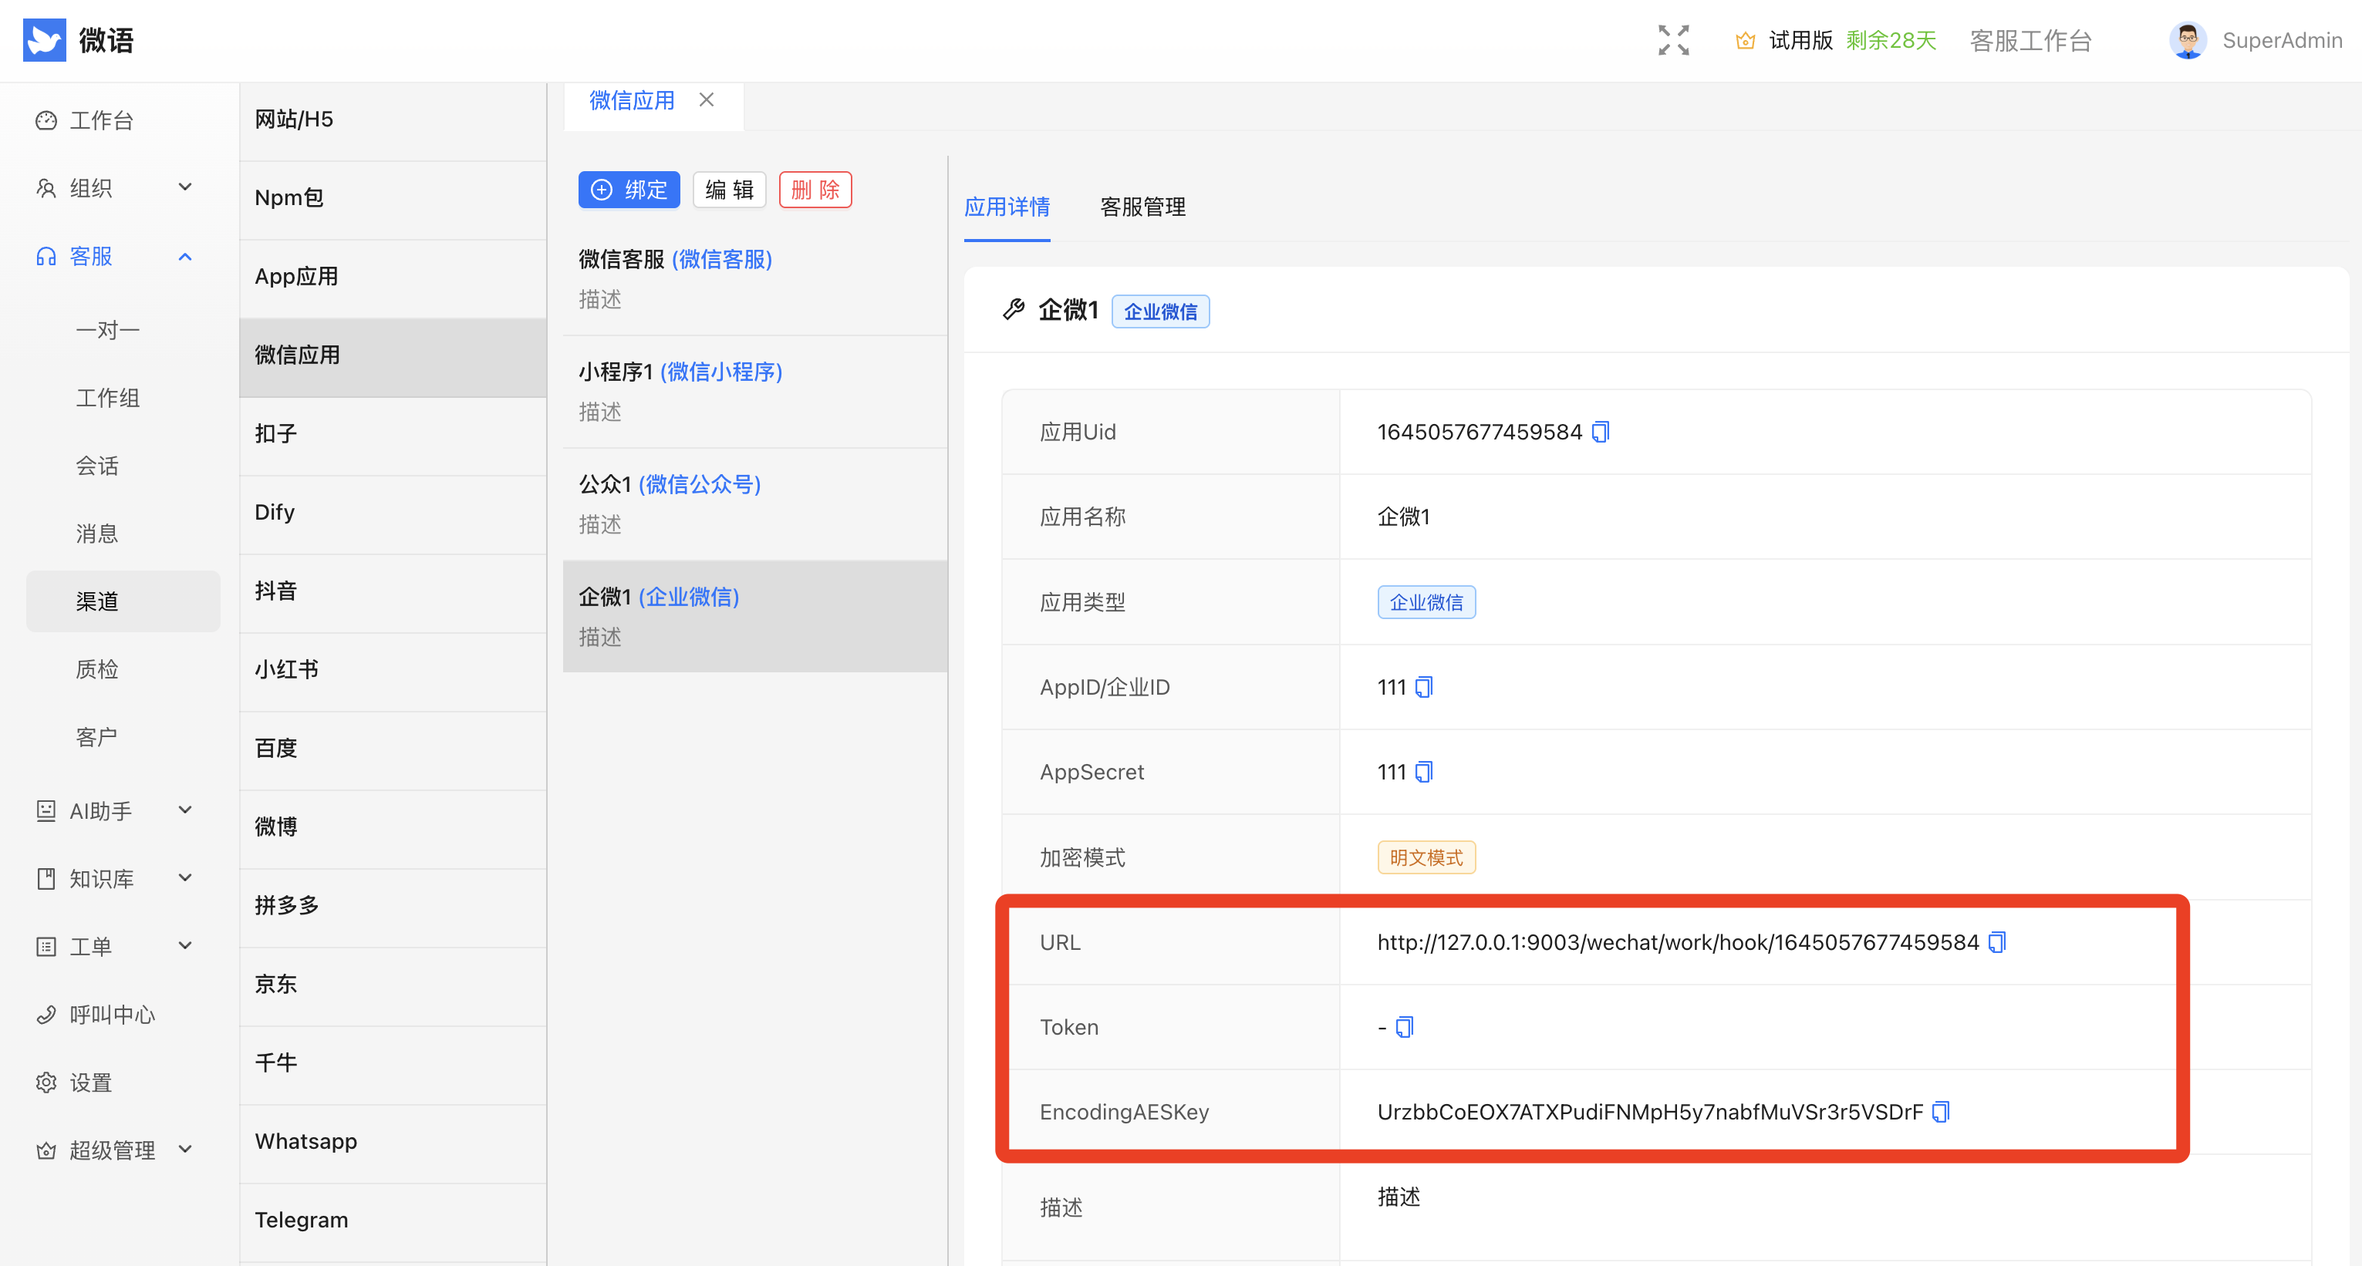Select 渠道 submenu item
This screenshot has height=1266, width=2362.
tap(123, 601)
